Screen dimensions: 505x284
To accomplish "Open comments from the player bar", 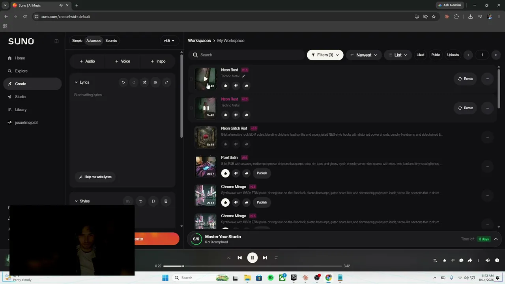I will (461, 260).
